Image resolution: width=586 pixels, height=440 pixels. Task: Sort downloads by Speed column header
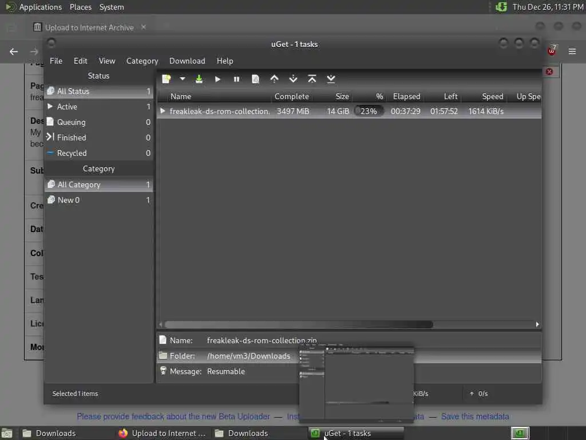pyautogui.click(x=485, y=96)
